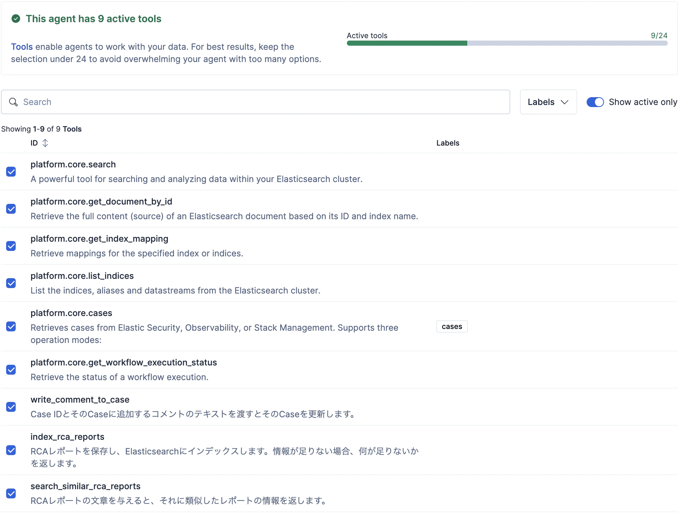Uncheck platform.core.get_workflow_execution_status checkbox
The image size is (691, 525).
11,370
